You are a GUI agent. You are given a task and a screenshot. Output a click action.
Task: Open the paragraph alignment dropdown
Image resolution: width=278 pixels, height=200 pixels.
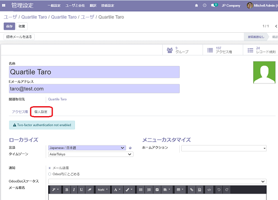[x=167, y=190]
